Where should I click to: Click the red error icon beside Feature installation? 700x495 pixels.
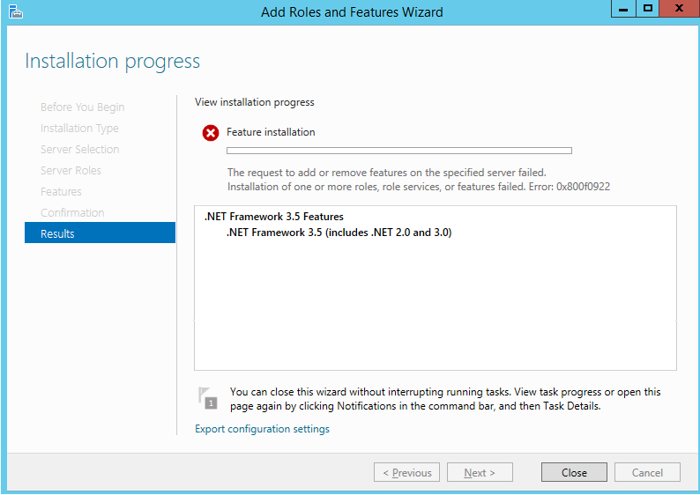(x=211, y=133)
